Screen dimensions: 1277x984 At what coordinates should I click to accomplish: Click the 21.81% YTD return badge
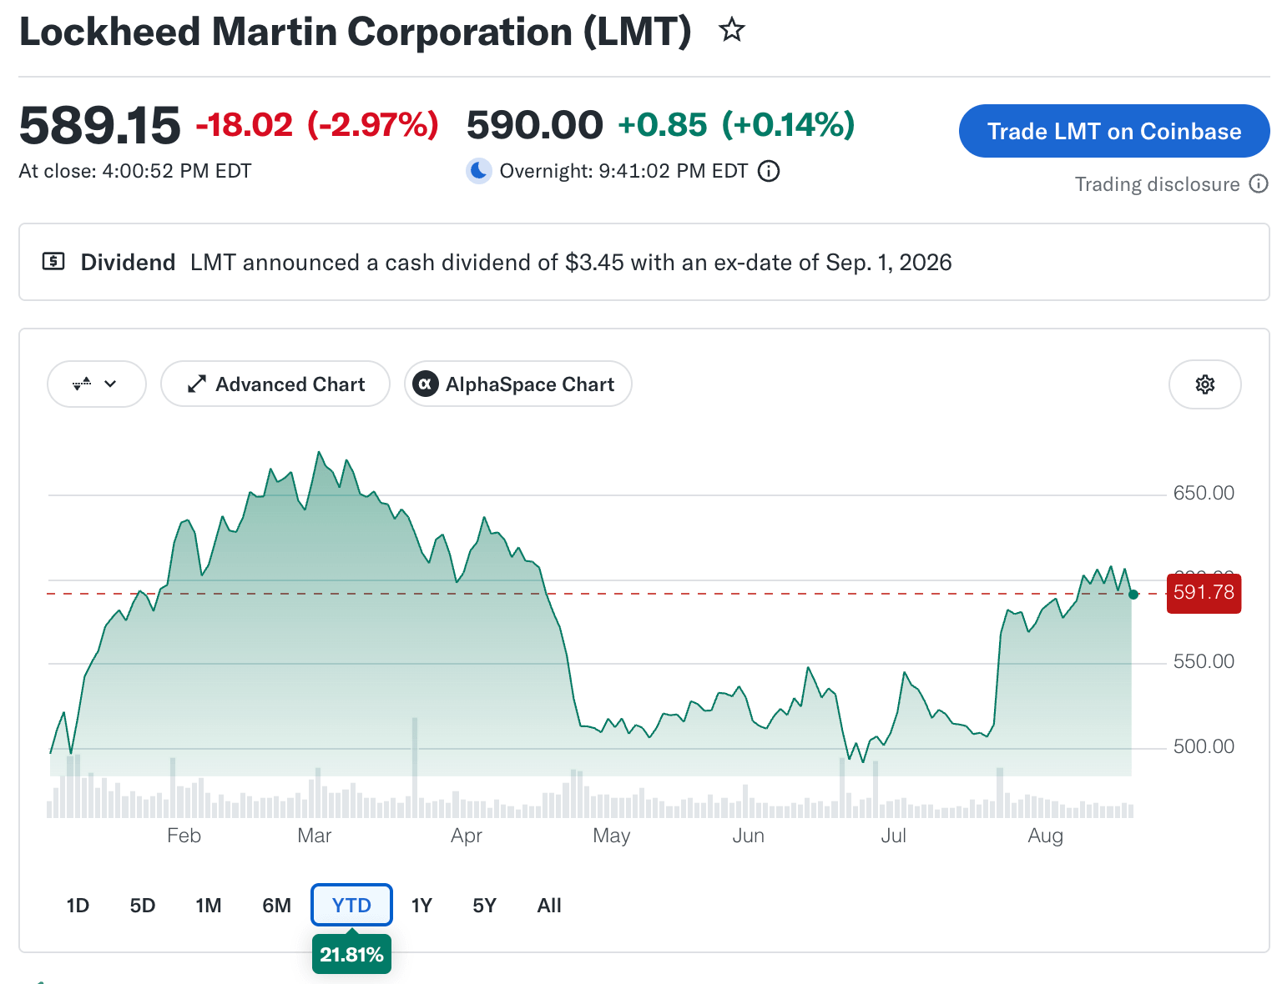351,954
